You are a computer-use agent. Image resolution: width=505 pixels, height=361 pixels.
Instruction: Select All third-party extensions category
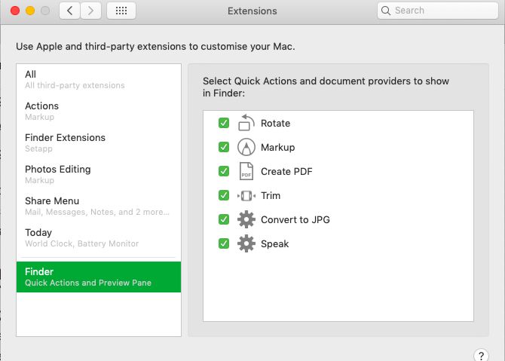99,79
